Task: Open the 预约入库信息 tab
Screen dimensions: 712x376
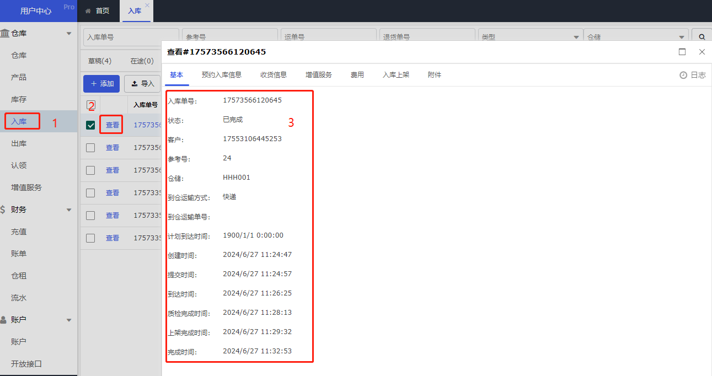Action: [222, 75]
